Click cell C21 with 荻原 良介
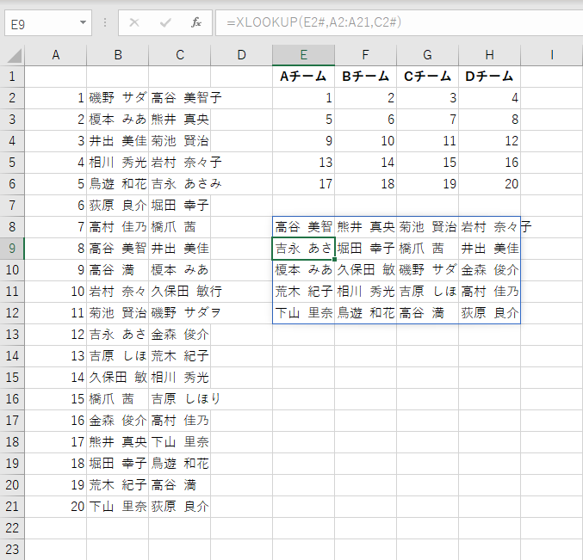The width and height of the screenshot is (583, 560). (180, 507)
